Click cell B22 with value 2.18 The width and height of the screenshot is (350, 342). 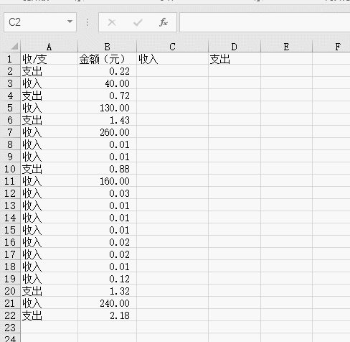(107, 315)
